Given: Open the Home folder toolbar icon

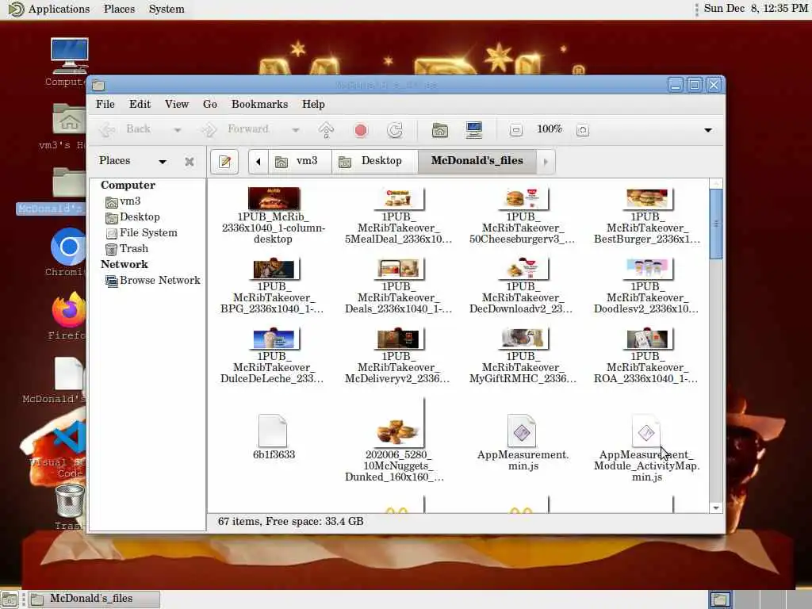Looking at the screenshot, I should coord(439,130).
